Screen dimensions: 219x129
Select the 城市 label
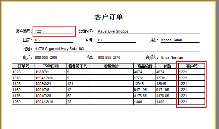pos(154,40)
